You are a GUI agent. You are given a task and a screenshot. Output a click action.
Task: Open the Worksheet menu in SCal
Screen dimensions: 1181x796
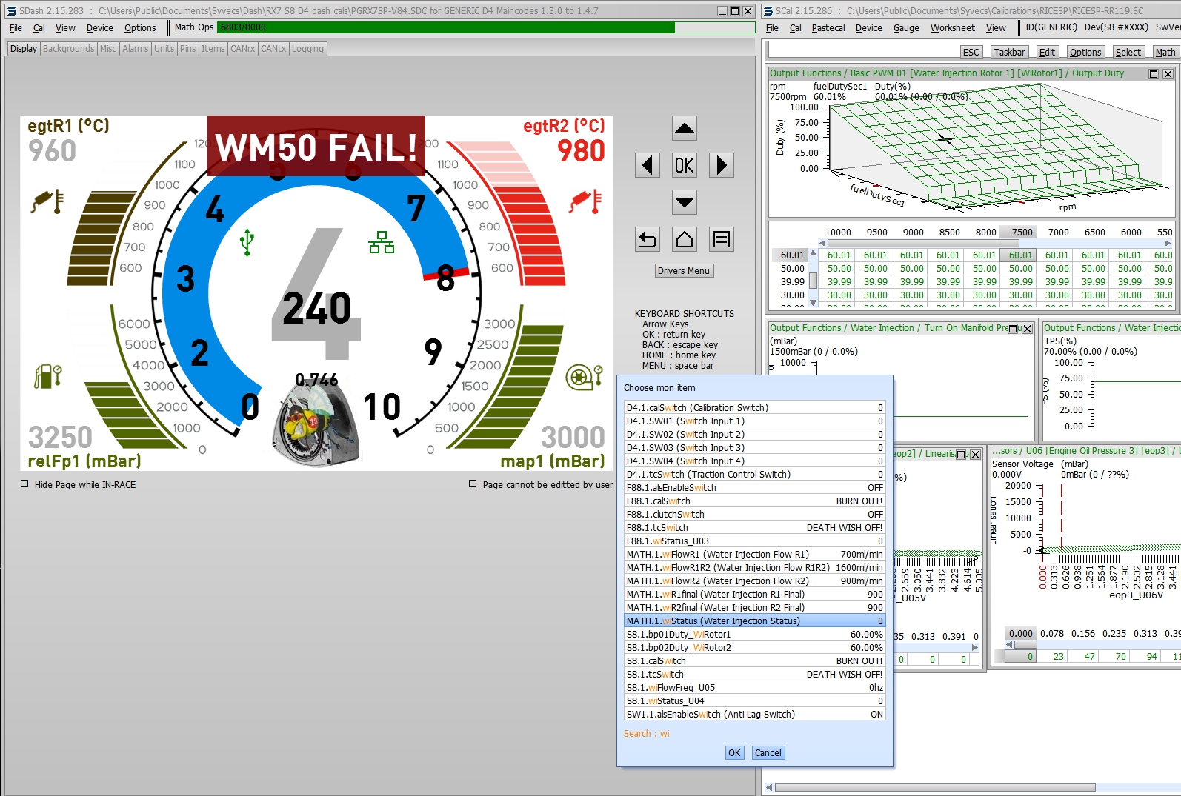[x=952, y=28]
